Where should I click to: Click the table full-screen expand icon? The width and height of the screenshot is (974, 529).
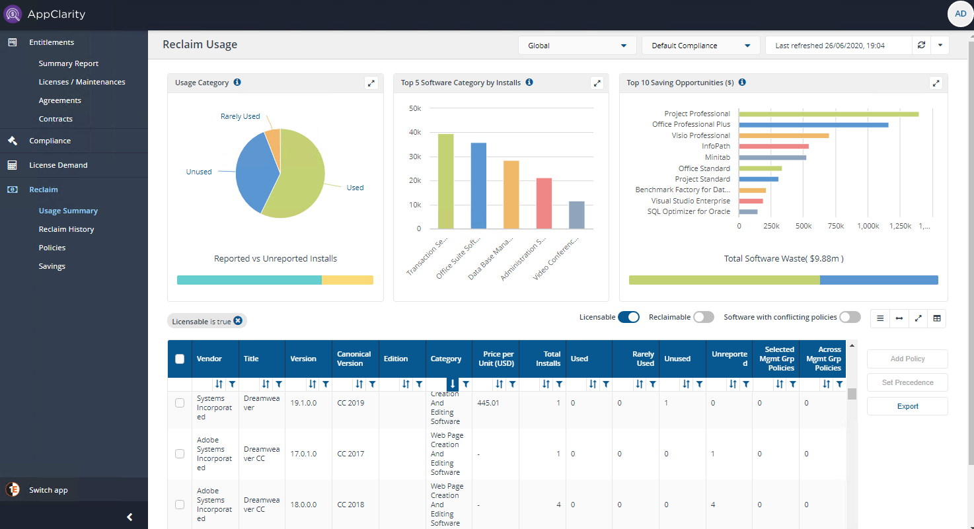coord(918,318)
